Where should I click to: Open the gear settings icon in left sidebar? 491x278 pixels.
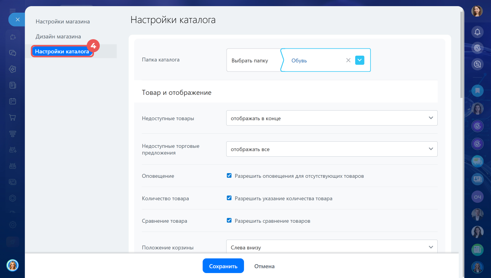13,225
